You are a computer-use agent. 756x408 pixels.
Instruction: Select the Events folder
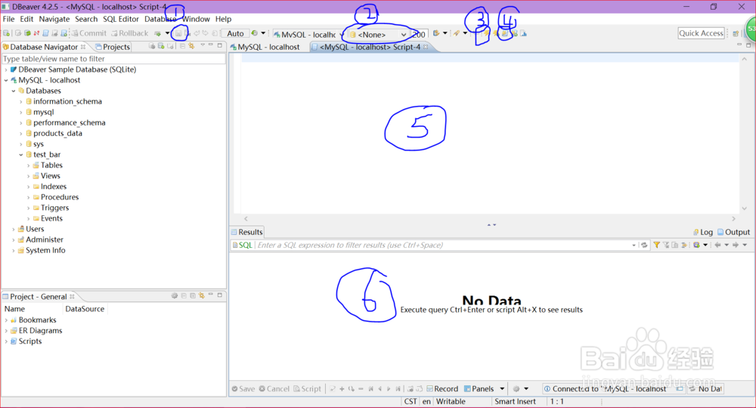click(x=51, y=218)
